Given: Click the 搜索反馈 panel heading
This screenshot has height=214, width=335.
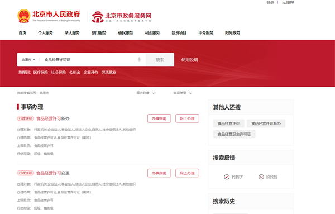Looking at the screenshot, I should [x=224, y=158].
